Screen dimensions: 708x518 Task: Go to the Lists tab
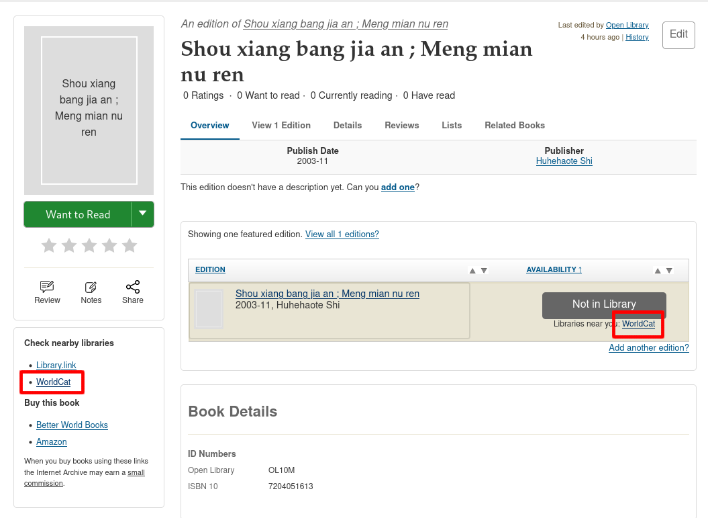[x=452, y=125]
